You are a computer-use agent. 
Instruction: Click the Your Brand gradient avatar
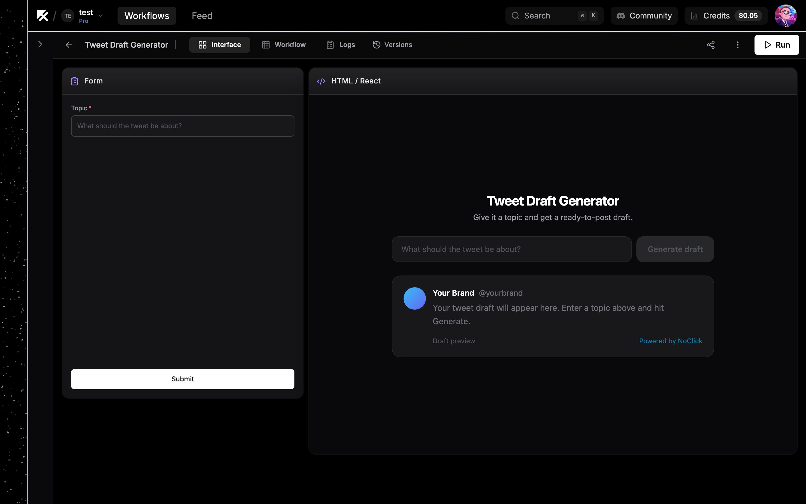[x=415, y=298]
